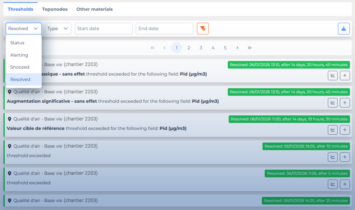Open chart for Valeur cible de référence alert
Image resolution: width=355 pixels, height=210 pixels.
[x=333, y=129]
